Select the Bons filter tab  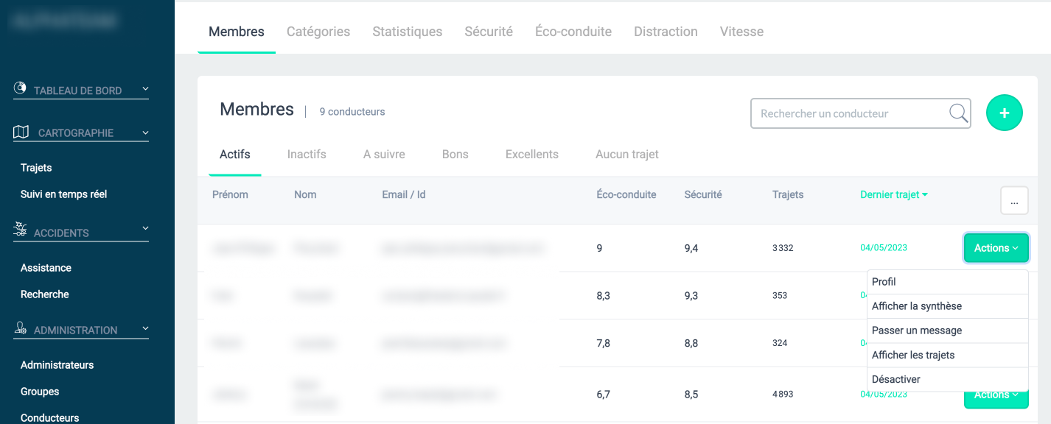tap(455, 155)
